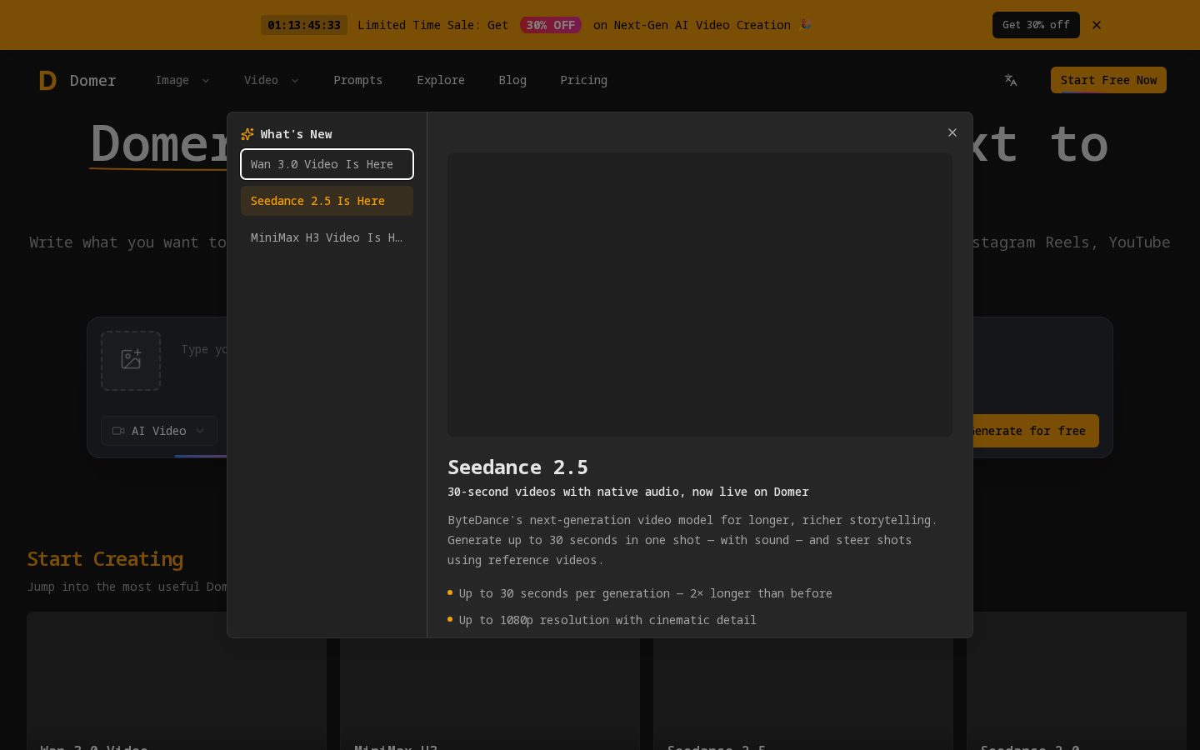Expand the Image nav dropdown
This screenshot has width=1200, height=750.
pos(182,80)
